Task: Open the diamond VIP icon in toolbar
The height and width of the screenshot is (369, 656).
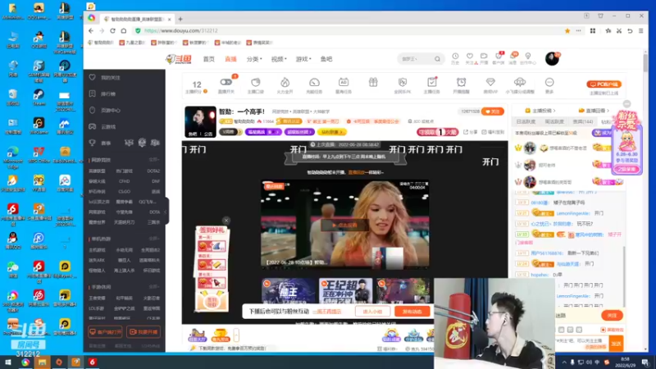Action: 490,83
